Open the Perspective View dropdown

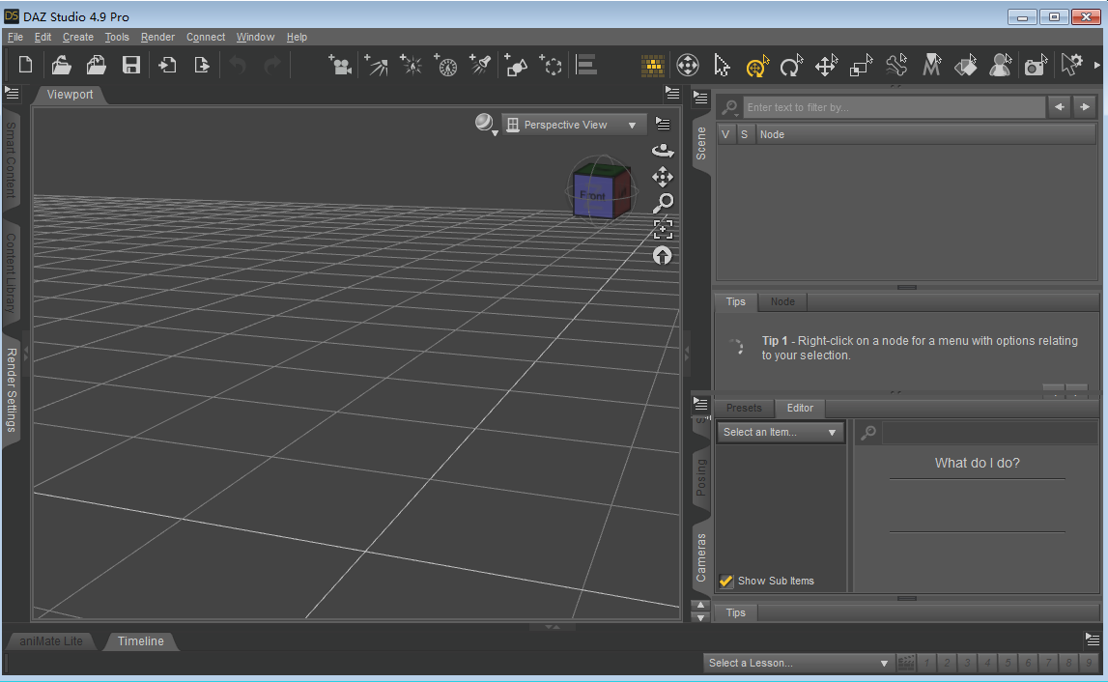point(574,125)
